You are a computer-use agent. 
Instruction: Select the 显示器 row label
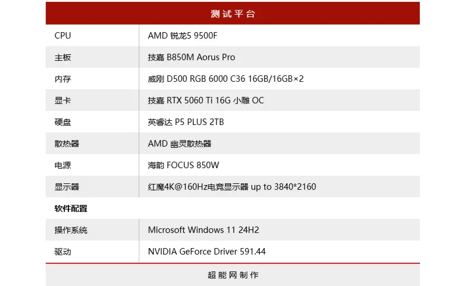(67, 187)
